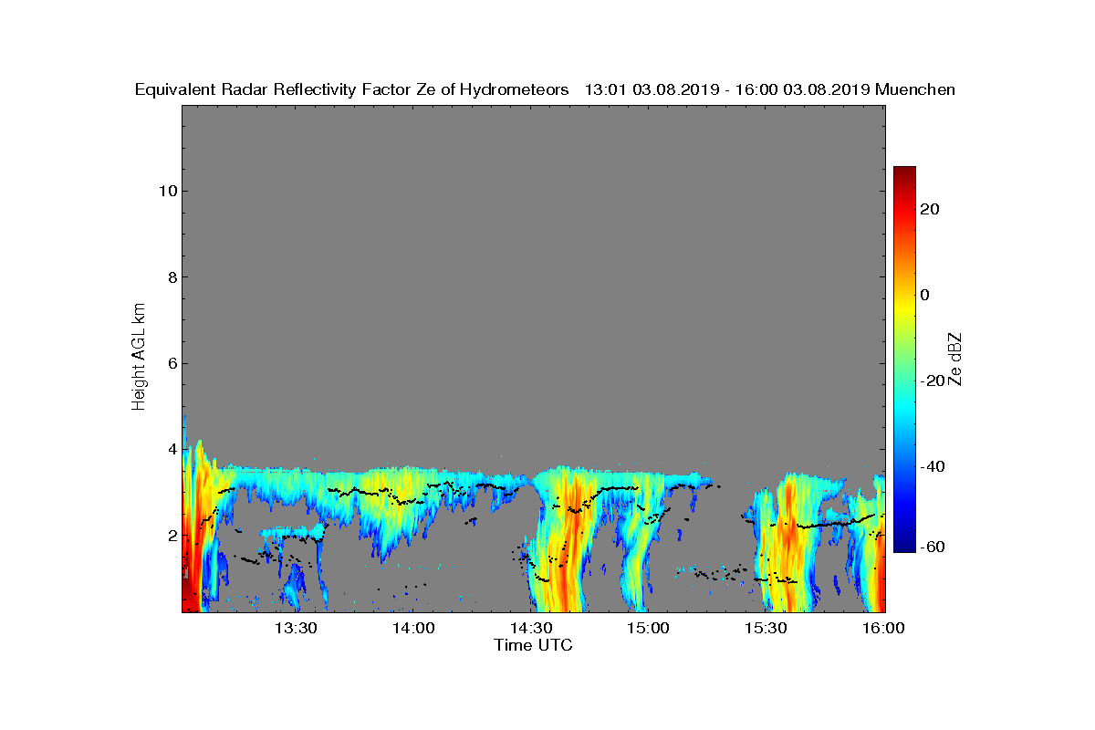Click the colorbar tick label "-60"
Viewport: 1095px width, 730px height.
point(933,547)
